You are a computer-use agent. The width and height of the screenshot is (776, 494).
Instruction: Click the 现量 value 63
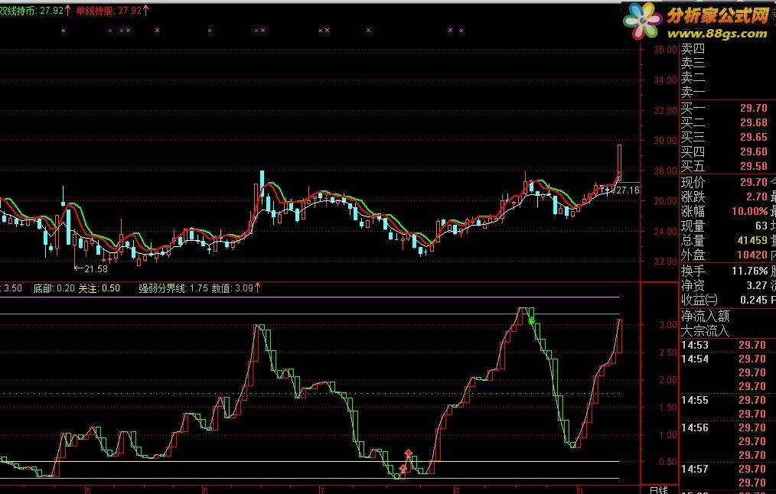[761, 226]
